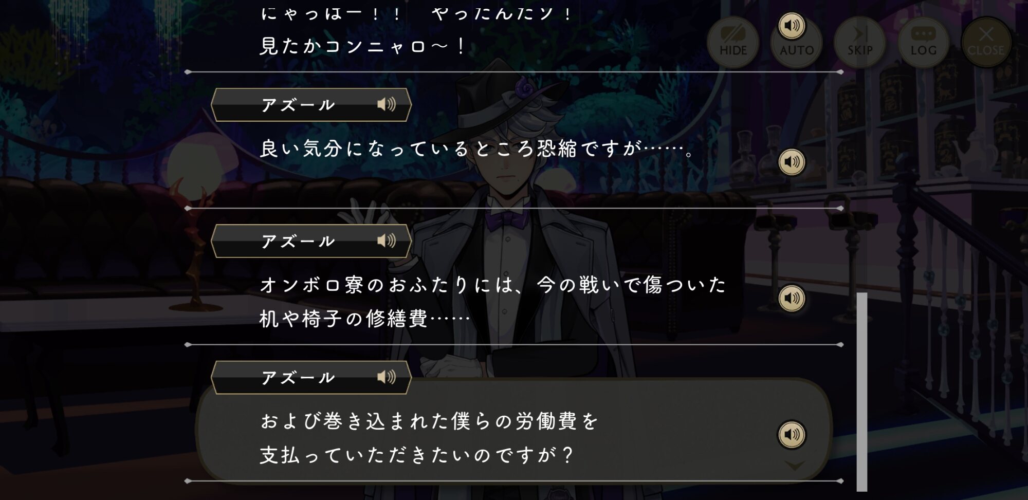Viewport: 1028px width, 500px height.
Task: Click speaker in third アズール name tag
Action: click(x=387, y=377)
